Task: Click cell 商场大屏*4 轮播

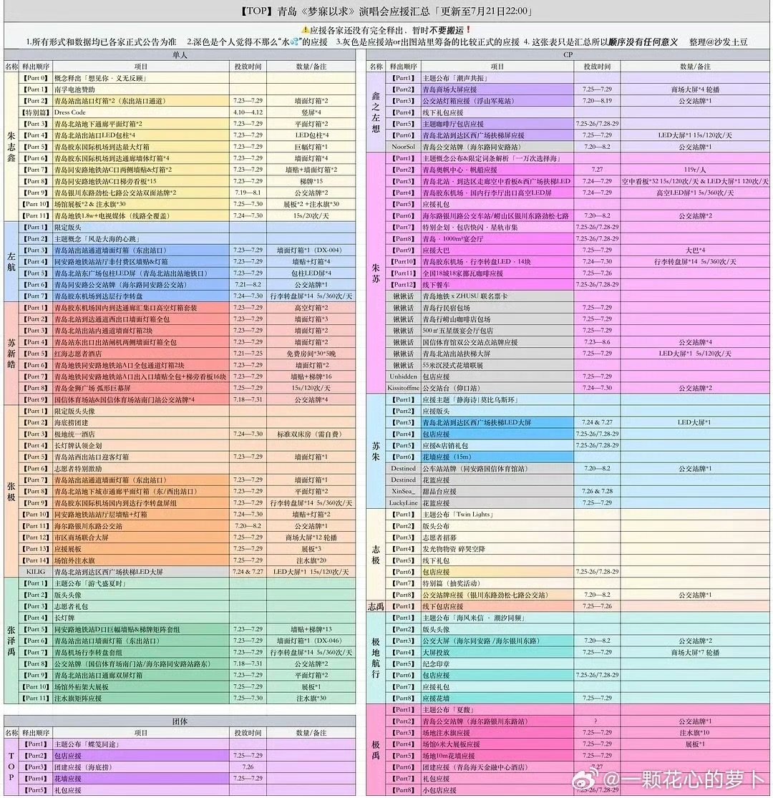Action: [695, 89]
